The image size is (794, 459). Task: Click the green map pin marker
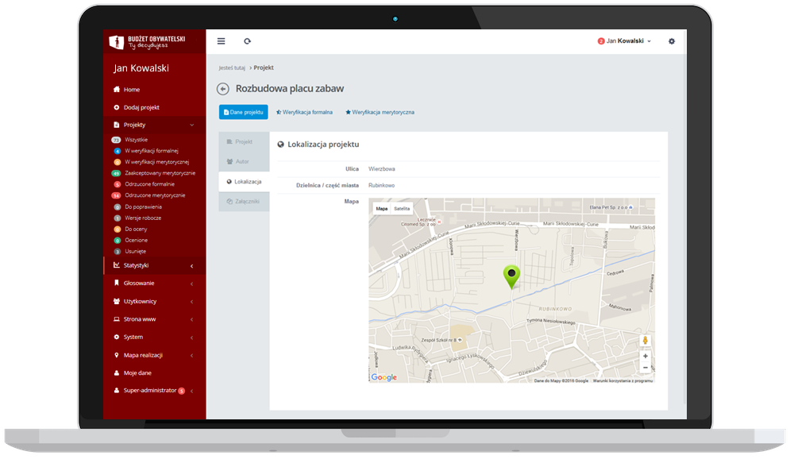511,276
